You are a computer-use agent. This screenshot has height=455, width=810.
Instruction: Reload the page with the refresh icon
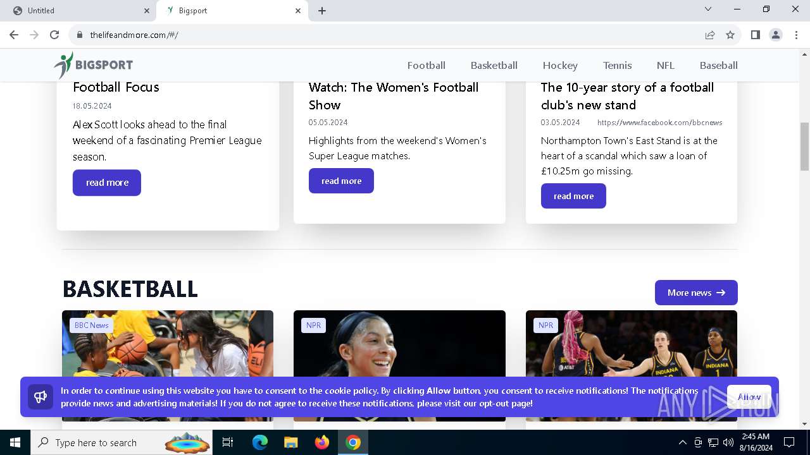[54, 35]
